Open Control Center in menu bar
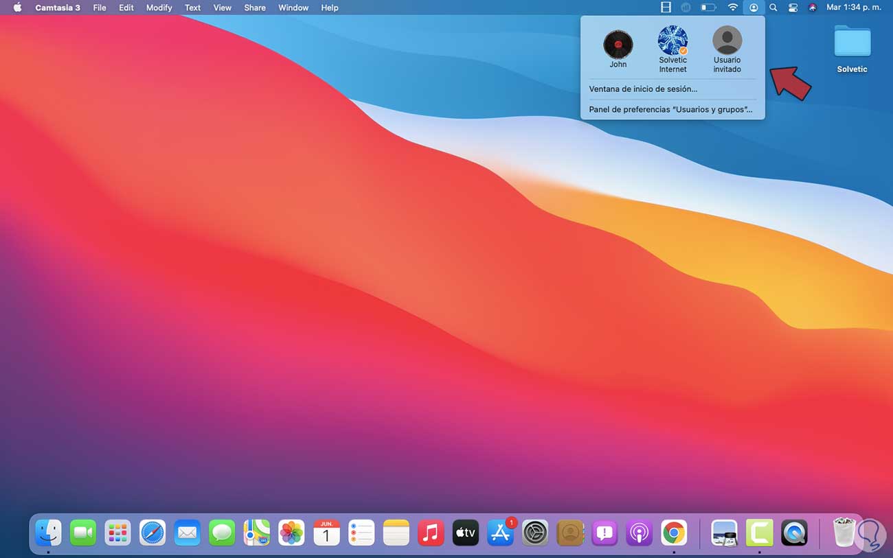This screenshot has width=893, height=558. (x=793, y=8)
